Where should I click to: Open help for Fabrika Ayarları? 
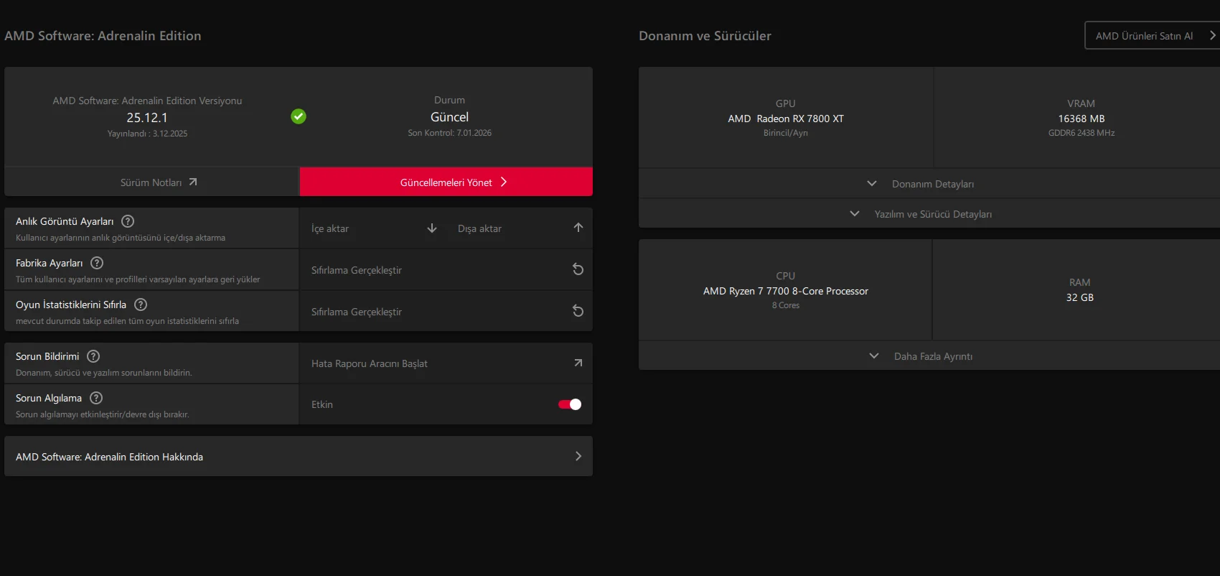(97, 263)
